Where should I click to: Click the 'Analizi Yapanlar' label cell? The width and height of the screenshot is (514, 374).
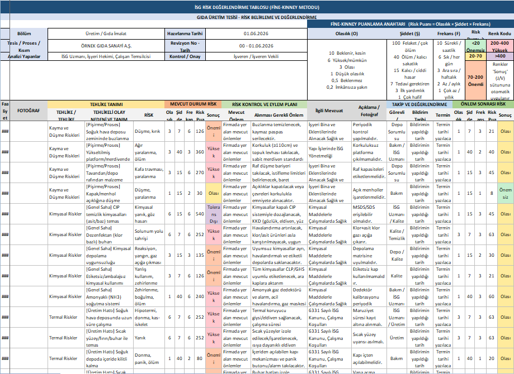(24, 56)
